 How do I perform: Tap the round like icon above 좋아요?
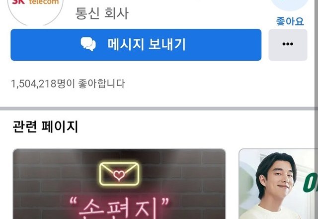(290, 4)
